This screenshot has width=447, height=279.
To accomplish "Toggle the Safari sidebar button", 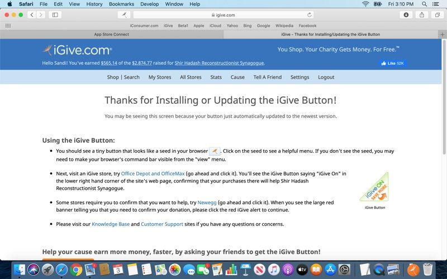I will [55, 15].
